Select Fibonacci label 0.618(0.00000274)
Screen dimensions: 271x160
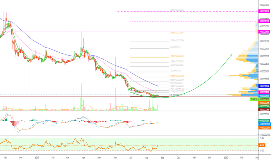click(x=177, y=80)
